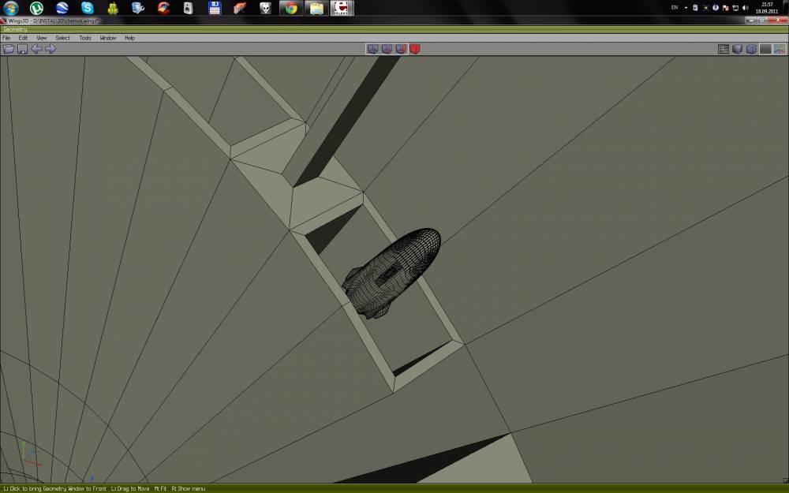
Task: Open Google Earth from the taskbar
Action: (x=62, y=8)
